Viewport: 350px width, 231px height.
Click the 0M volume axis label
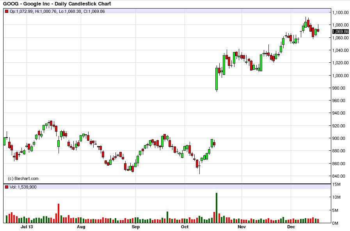(x=336, y=224)
